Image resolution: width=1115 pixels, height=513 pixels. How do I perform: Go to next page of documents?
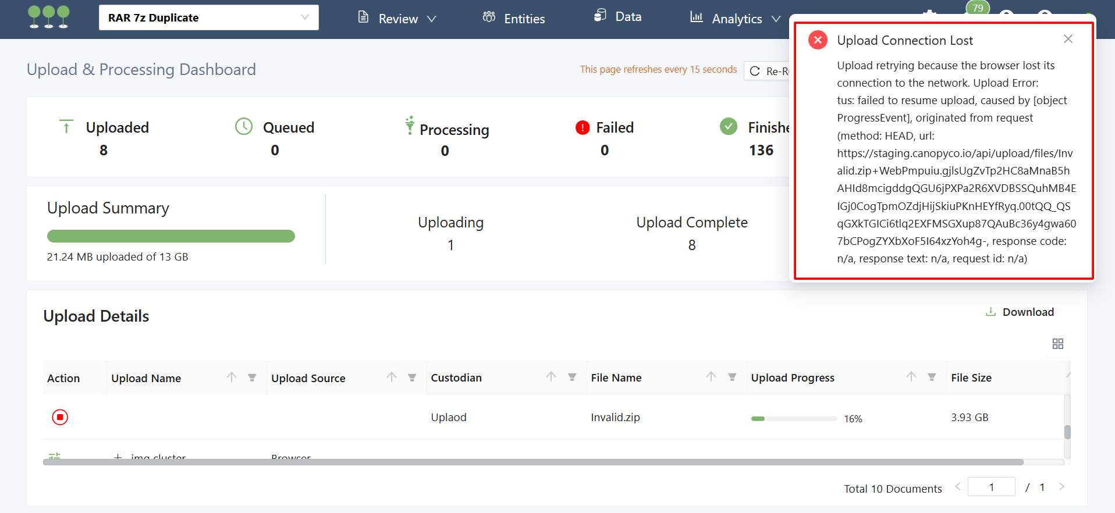[x=1061, y=487]
